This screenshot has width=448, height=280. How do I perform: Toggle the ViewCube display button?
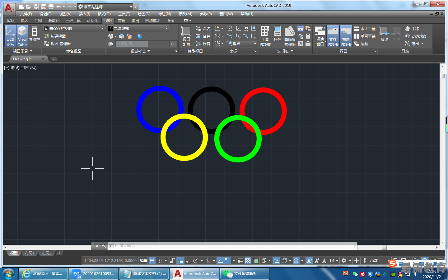coord(22,36)
